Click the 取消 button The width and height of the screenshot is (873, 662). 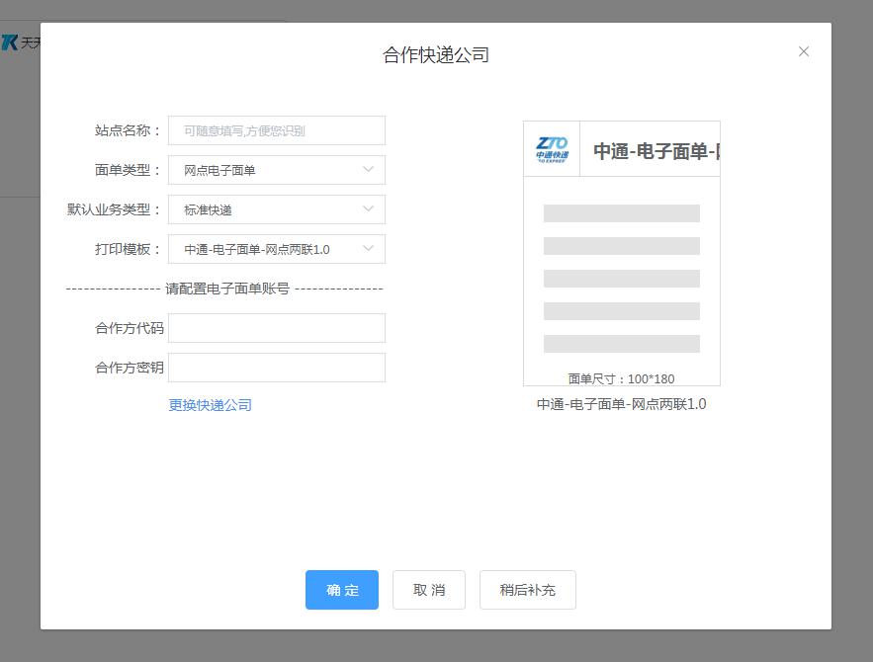(x=429, y=590)
